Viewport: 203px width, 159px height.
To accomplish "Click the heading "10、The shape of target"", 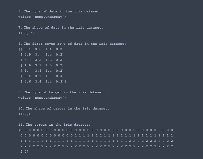I will [x=64, y=109].
